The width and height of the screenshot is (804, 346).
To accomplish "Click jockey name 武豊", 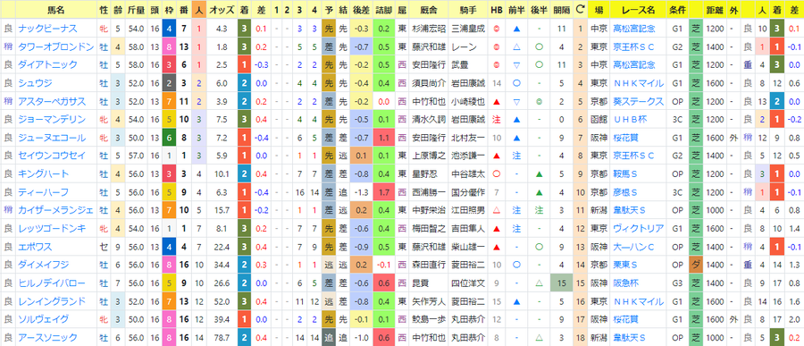I will (459, 64).
